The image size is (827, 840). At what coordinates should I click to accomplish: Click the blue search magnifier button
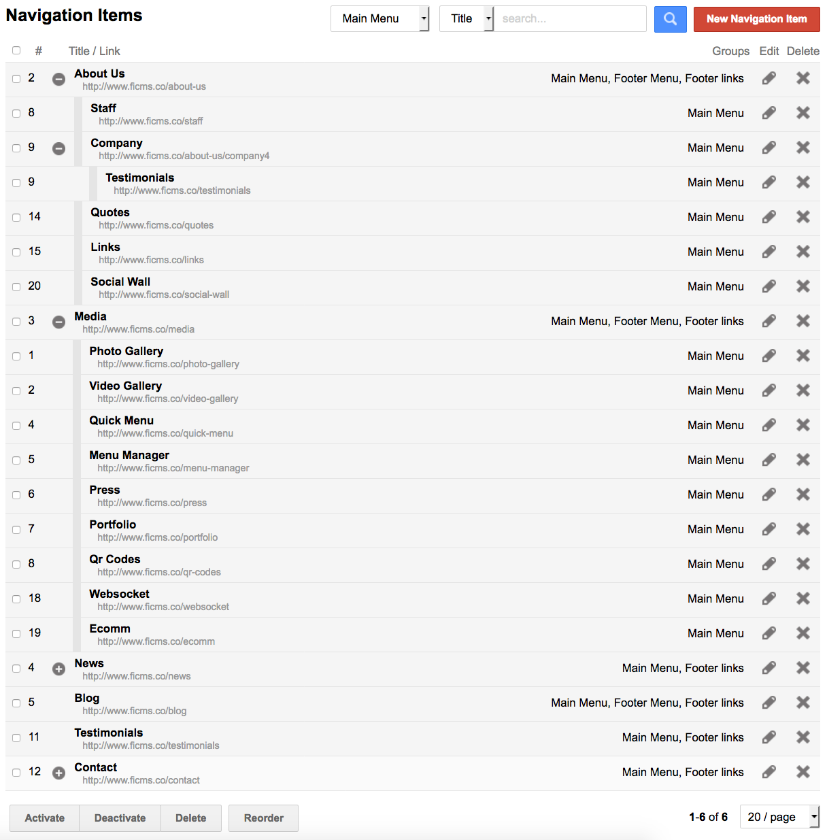tap(670, 19)
